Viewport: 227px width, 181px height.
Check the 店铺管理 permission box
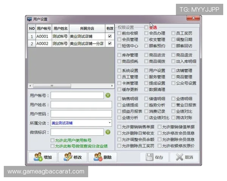pos(173,71)
